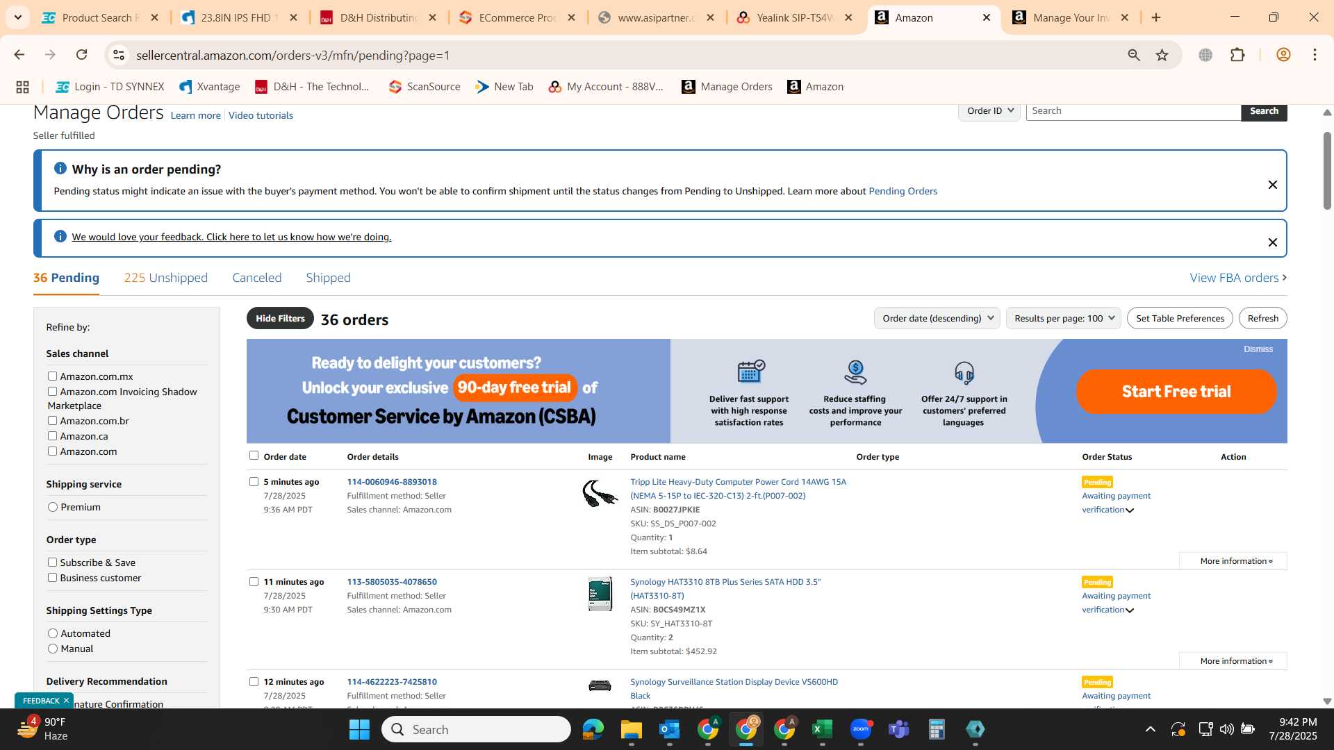Check the Amazon.com.mx sales channel box
The image size is (1334, 750).
pos(52,376)
